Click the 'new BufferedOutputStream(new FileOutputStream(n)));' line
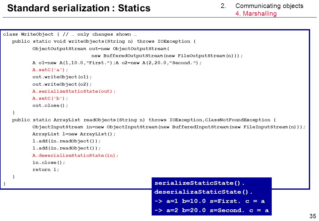 coord(167,56)
